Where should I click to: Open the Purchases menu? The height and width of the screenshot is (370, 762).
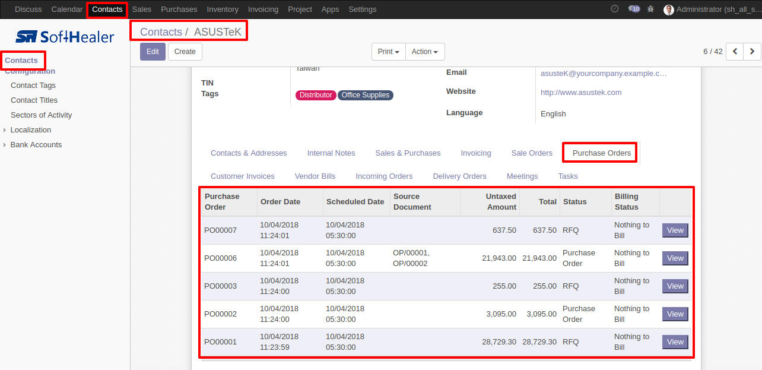179,10
